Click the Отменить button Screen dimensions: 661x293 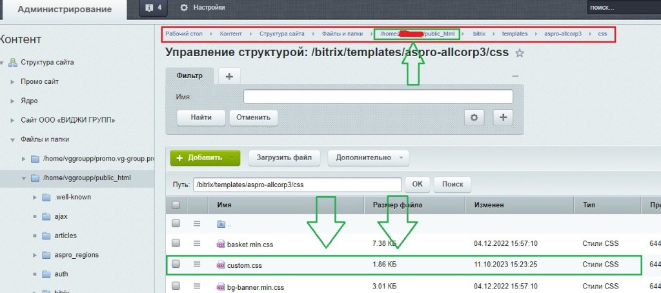[x=253, y=117]
